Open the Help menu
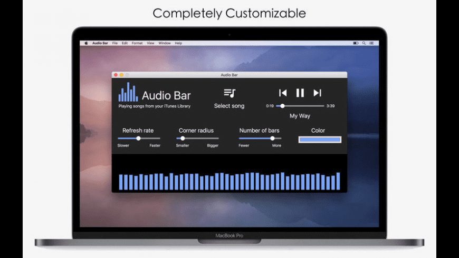Screen dimensions: 459x258 pos(178,43)
